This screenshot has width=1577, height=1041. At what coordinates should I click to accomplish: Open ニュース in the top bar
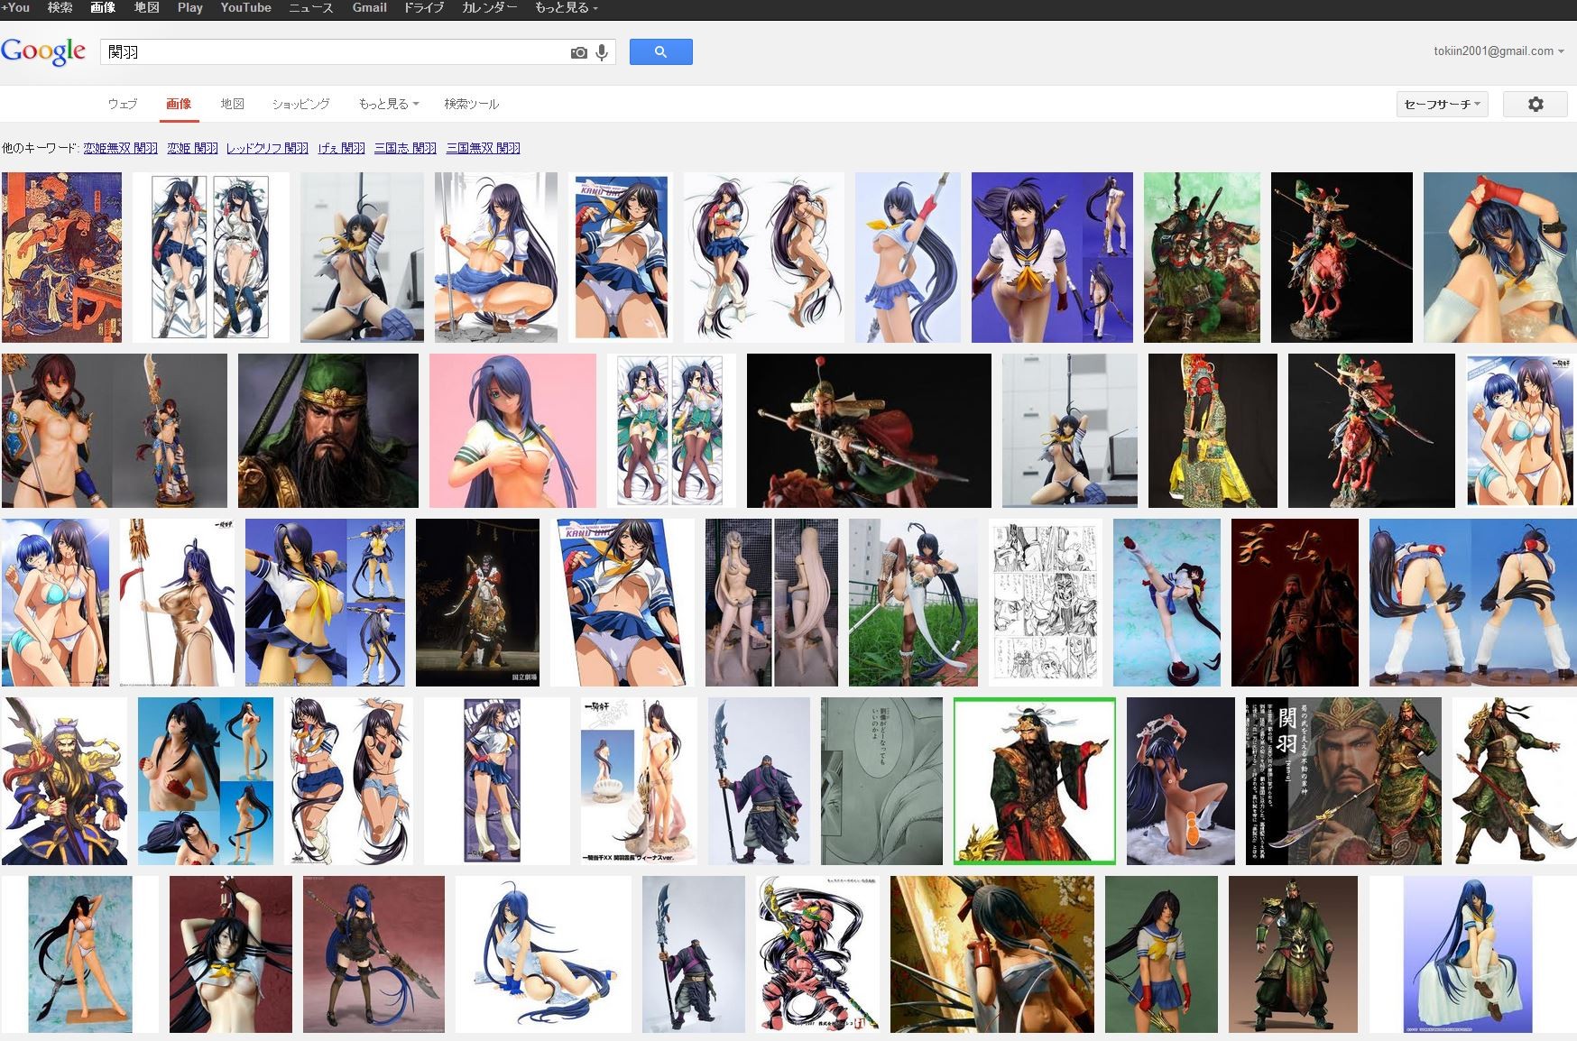tap(311, 8)
